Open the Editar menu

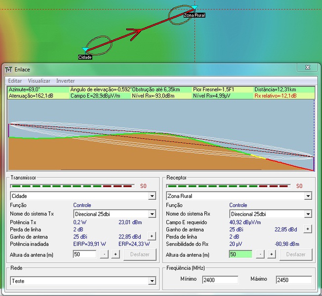point(15,81)
